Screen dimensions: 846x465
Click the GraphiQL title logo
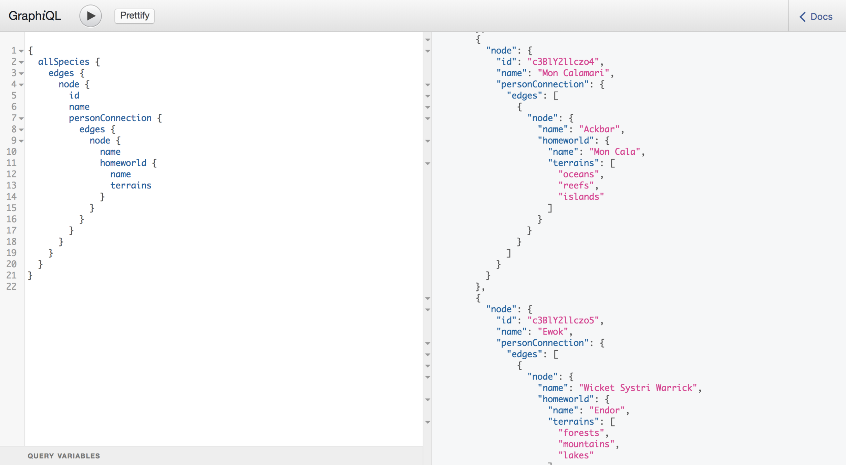(35, 16)
